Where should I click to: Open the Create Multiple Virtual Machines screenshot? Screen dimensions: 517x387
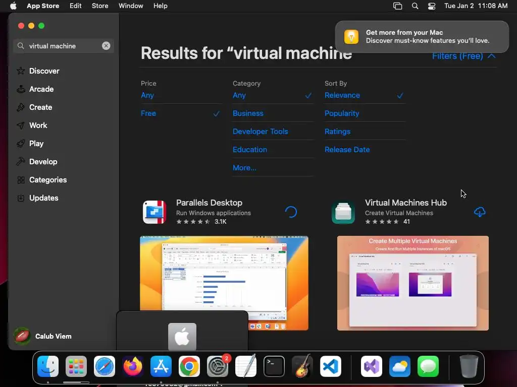coord(413,283)
